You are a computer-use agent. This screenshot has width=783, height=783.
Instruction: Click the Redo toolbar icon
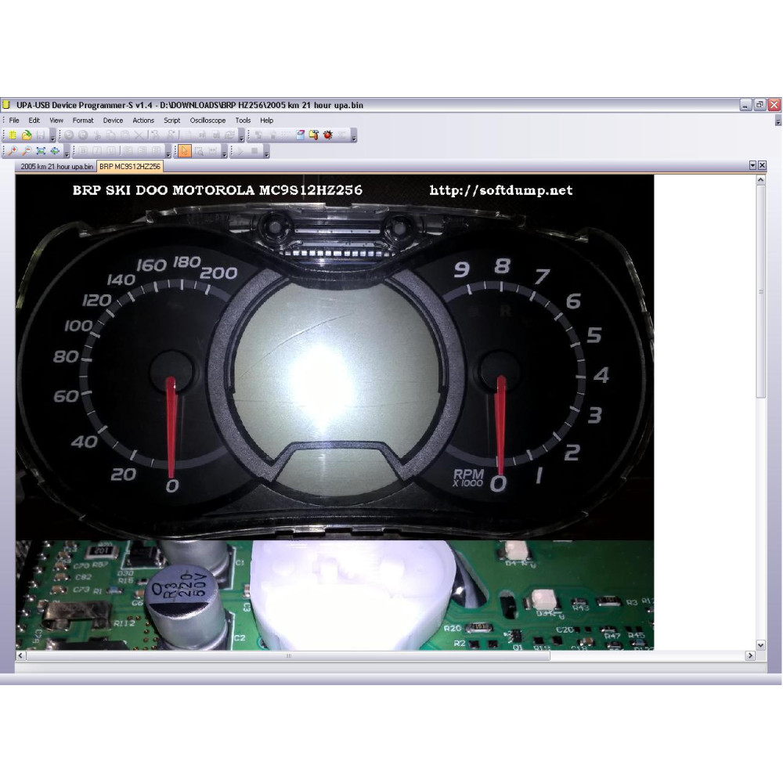click(83, 135)
